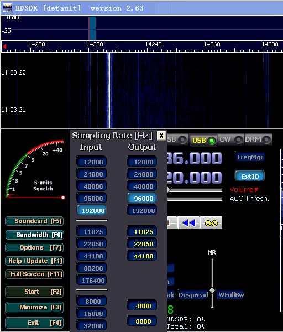
Task: Click 14240 on the frequency scale
Action: [153, 44]
